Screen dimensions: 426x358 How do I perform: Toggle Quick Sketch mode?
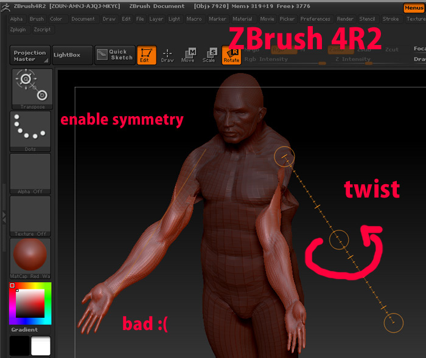pos(114,55)
